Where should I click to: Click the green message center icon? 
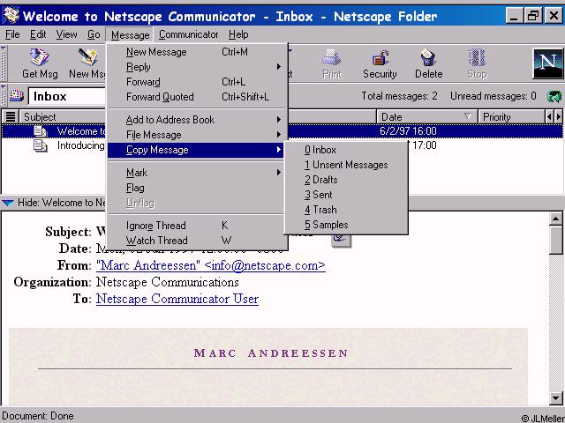pyautogui.click(x=554, y=96)
